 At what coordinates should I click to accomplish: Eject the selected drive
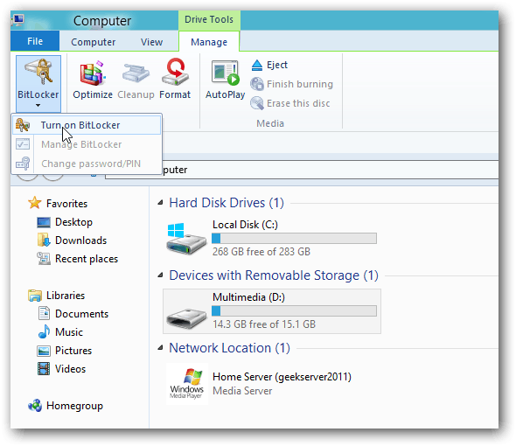(269, 66)
